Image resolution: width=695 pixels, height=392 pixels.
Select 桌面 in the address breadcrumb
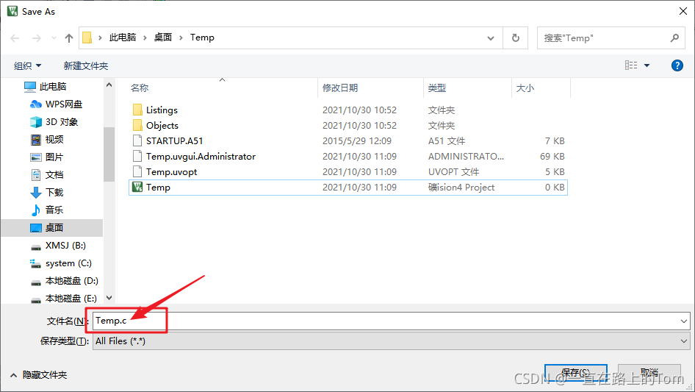click(x=162, y=38)
